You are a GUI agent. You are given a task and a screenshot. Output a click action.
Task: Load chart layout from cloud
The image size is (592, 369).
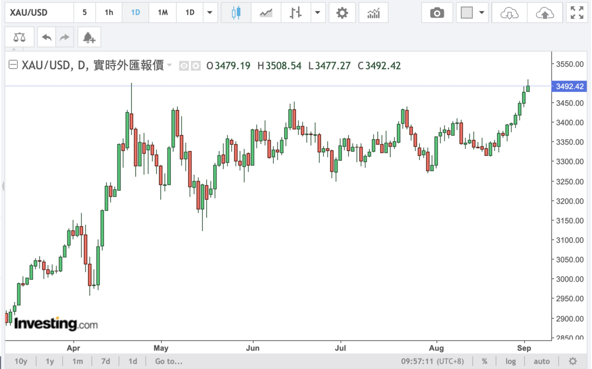pos(509,13)
